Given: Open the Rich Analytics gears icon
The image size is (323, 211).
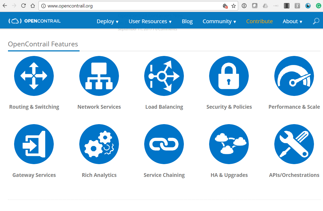Looking at the screenshot, I should (99, 144).
